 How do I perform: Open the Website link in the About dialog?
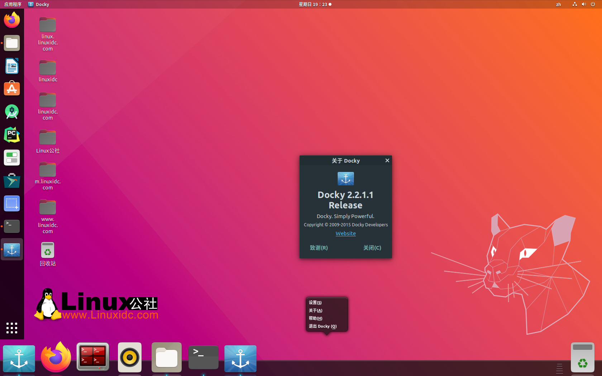point(345,233)
